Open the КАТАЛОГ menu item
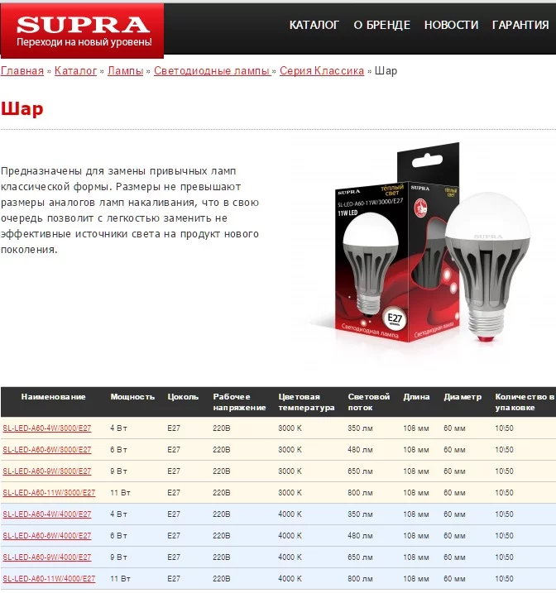This screenshot has height=593, width=556. pos(314,25)
